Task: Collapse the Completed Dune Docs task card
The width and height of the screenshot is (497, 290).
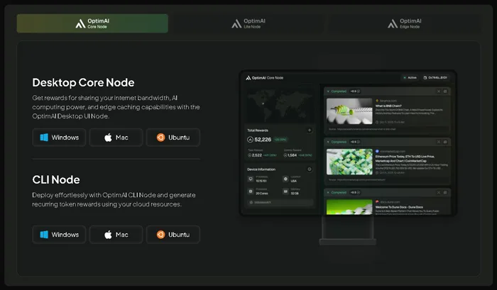Action: coord(328,192)
